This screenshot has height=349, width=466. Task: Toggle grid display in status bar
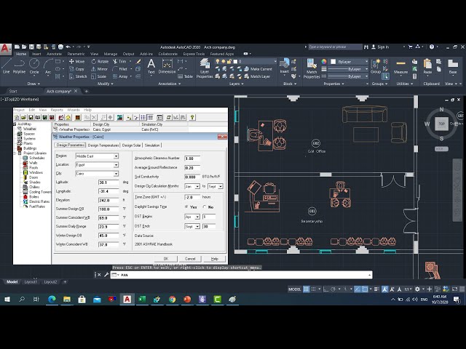tap(306, 289)
